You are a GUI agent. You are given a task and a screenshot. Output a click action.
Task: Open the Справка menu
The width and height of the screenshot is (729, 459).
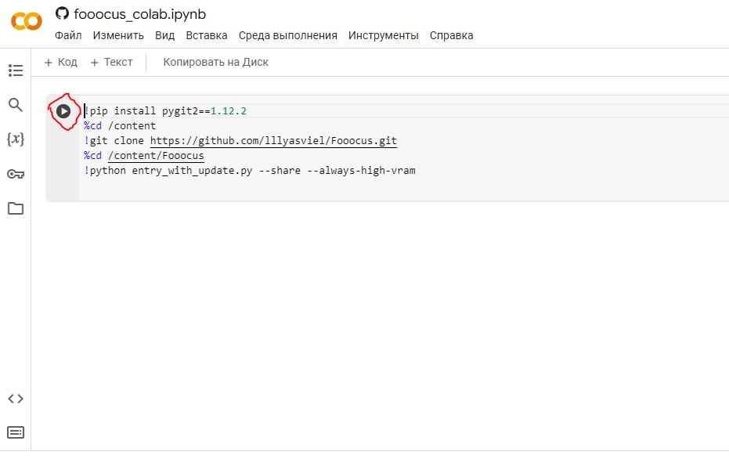pos(451,35)
